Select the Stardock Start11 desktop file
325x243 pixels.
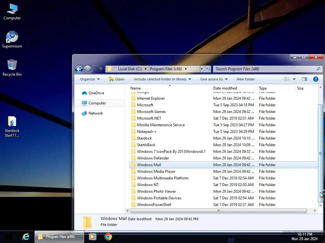[x=12, y=127]
